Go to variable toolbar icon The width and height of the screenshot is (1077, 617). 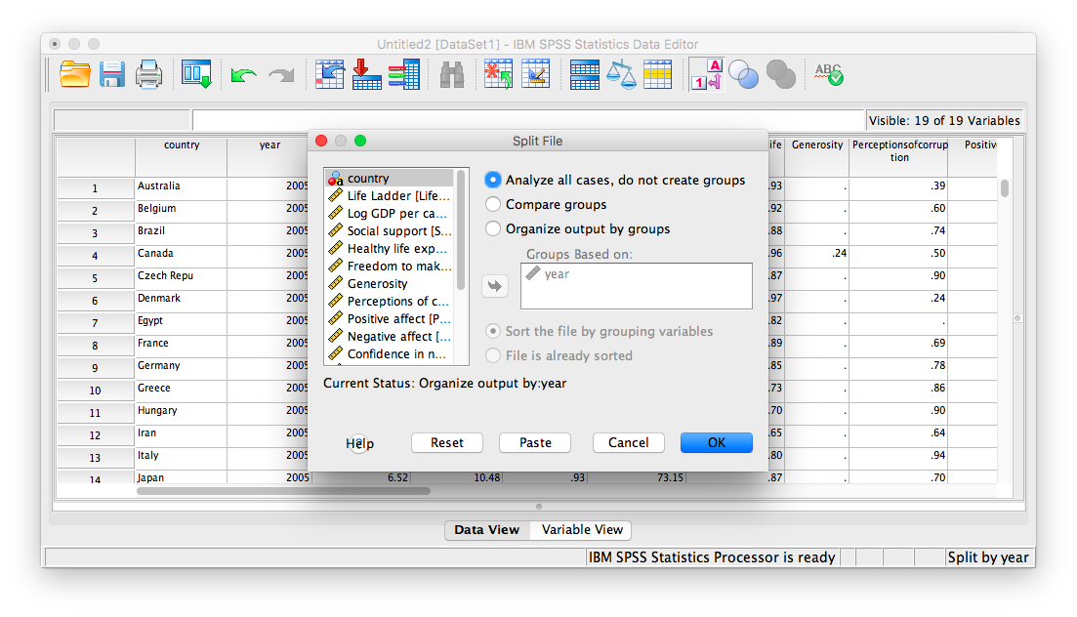pyautogui.click(x=366, y=74)
